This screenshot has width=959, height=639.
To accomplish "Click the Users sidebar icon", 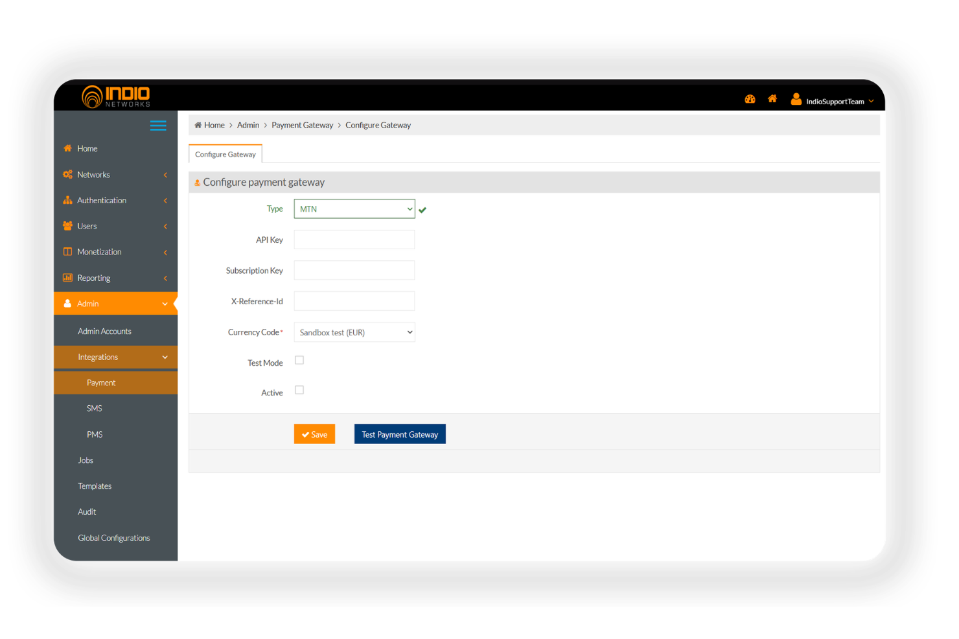I will 68,225.
